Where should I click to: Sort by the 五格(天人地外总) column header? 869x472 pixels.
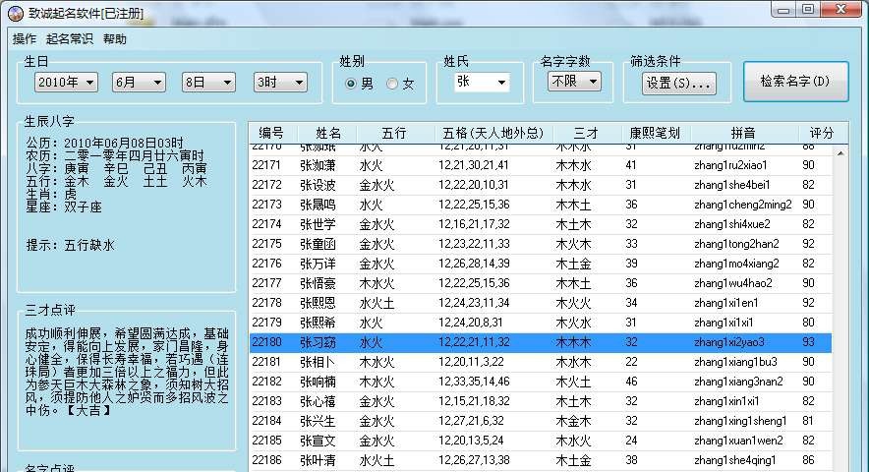coord(492,133)
